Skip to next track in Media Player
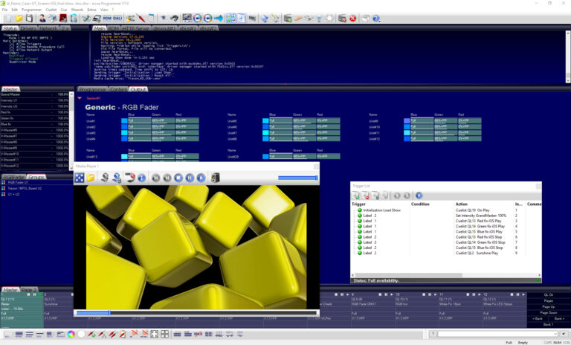 (x=167, y=178)
